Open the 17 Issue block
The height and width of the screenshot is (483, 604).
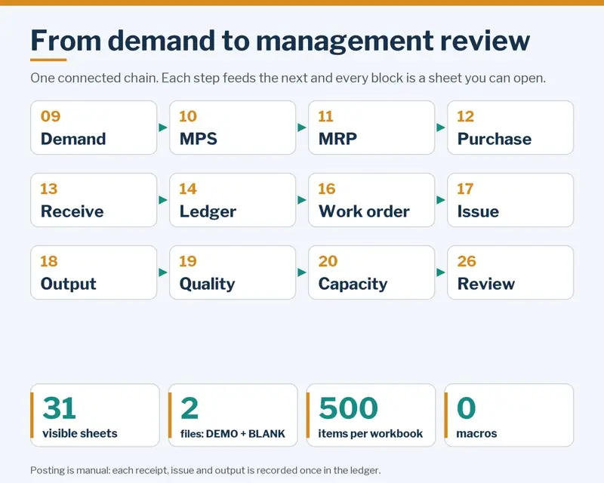[510, 200]
